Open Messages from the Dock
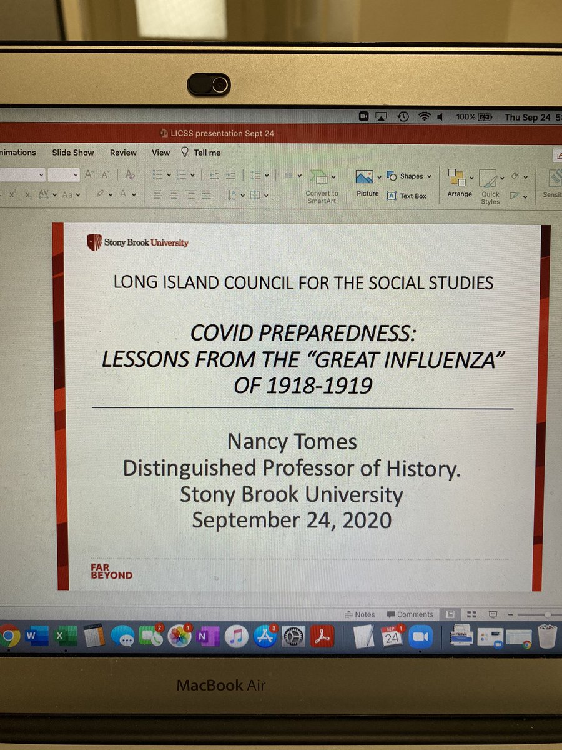The width and height of the screenshot is (562, 750). point(123,637)
